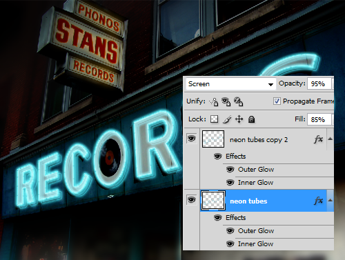Hide the selected neon tubes layer

pos(192,200)
